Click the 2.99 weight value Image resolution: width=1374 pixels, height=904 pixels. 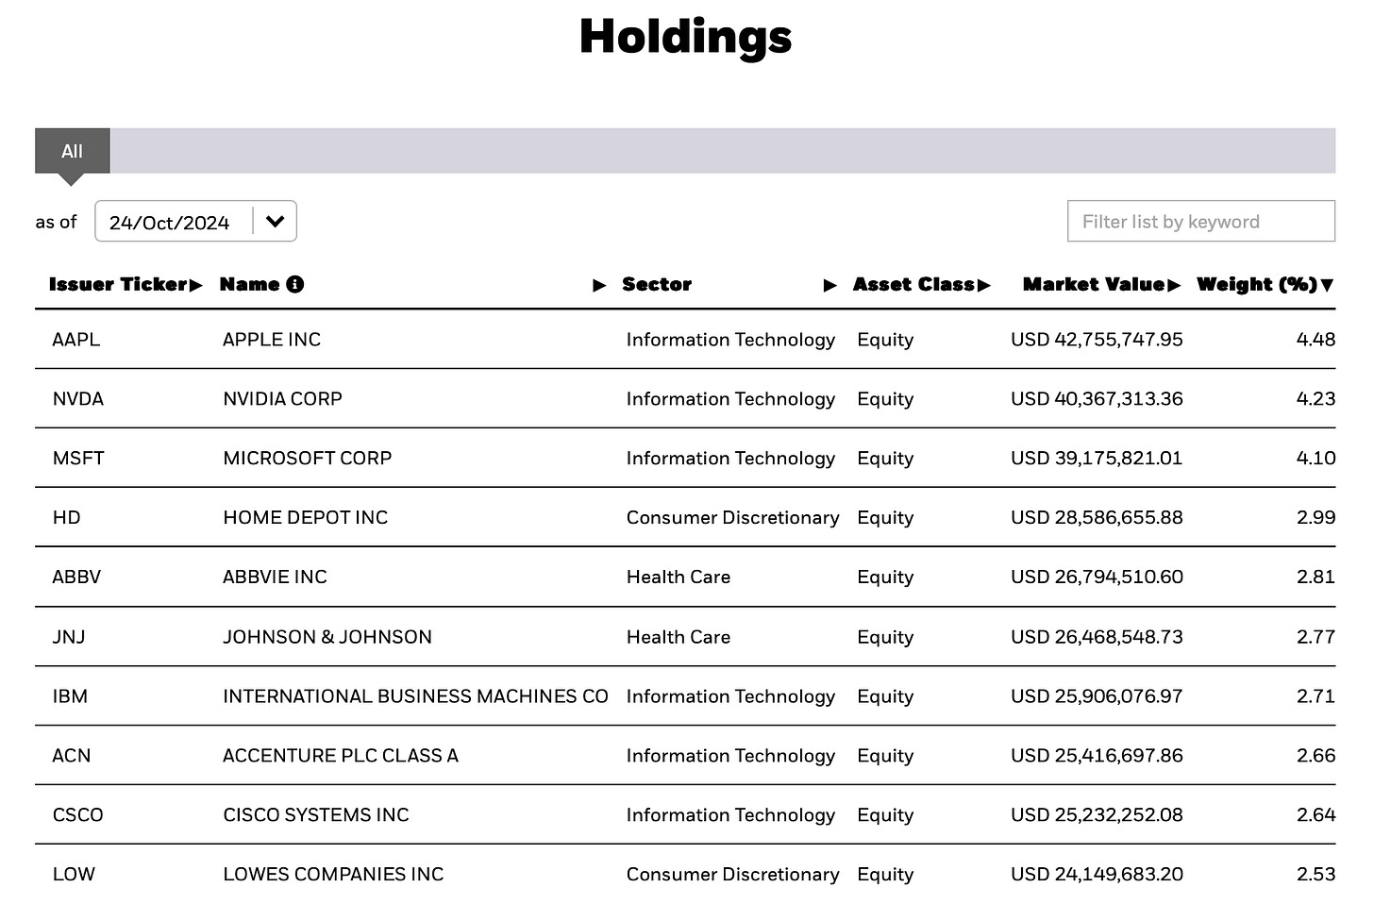click(x=1315, y=518)
